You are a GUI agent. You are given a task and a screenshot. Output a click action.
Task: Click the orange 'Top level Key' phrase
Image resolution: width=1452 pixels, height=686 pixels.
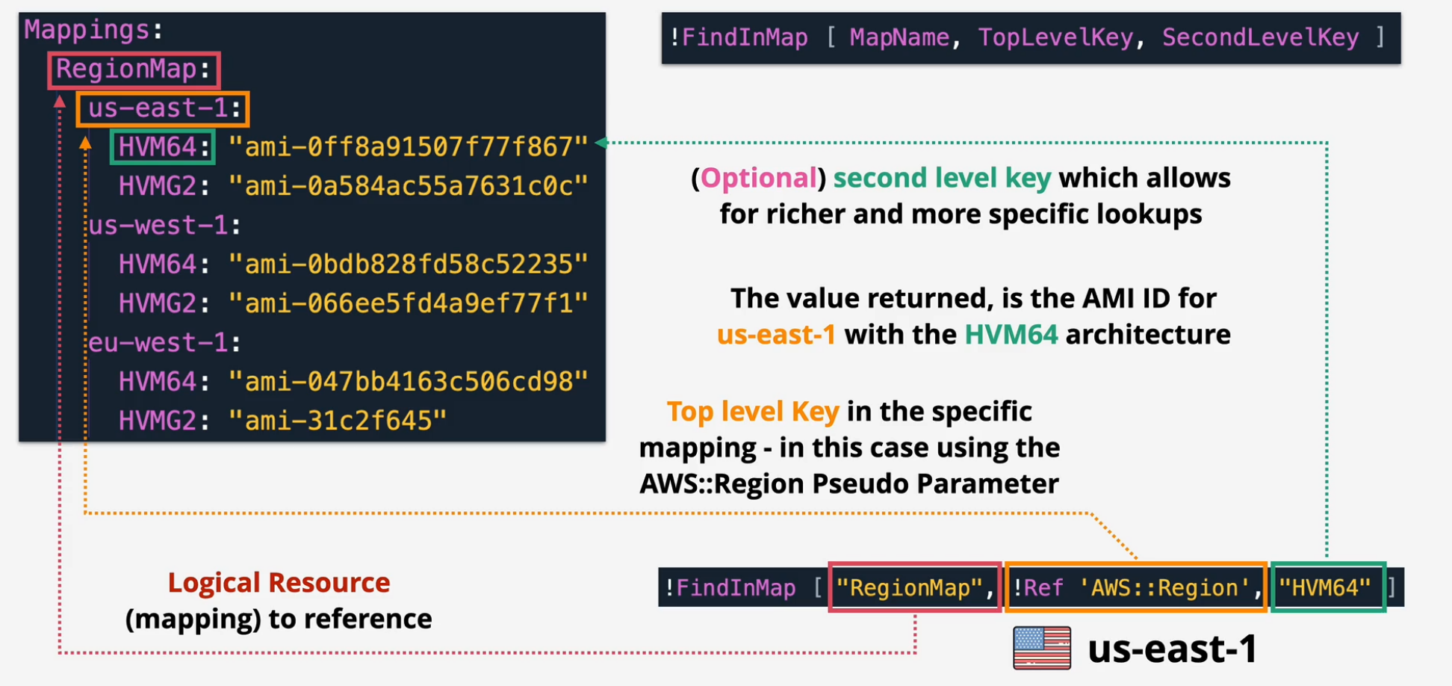[753, 412]
